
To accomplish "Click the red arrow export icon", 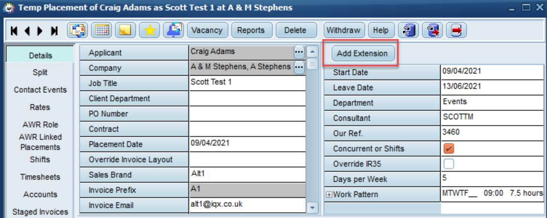I will [x=456, y=31].
